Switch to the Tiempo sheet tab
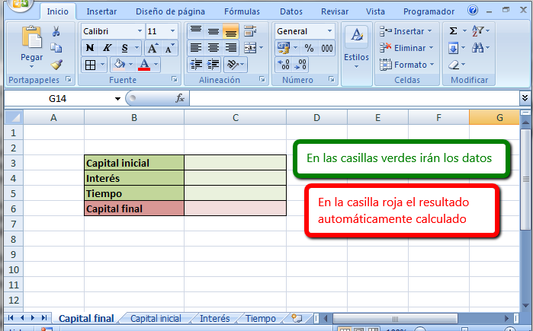This screenshot has width=533, height=331. click(x=260, y=319)
